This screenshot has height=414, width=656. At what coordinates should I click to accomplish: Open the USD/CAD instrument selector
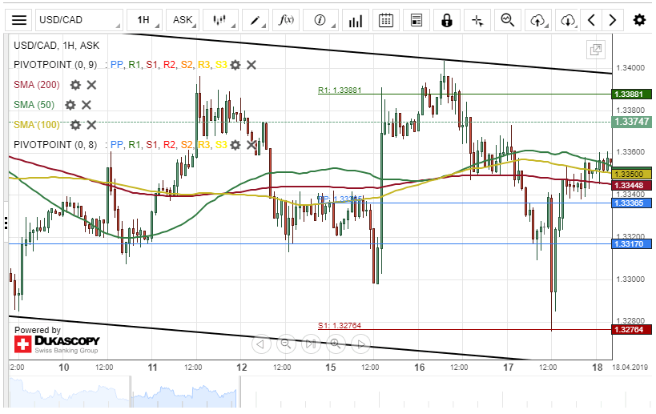point(79,20)
